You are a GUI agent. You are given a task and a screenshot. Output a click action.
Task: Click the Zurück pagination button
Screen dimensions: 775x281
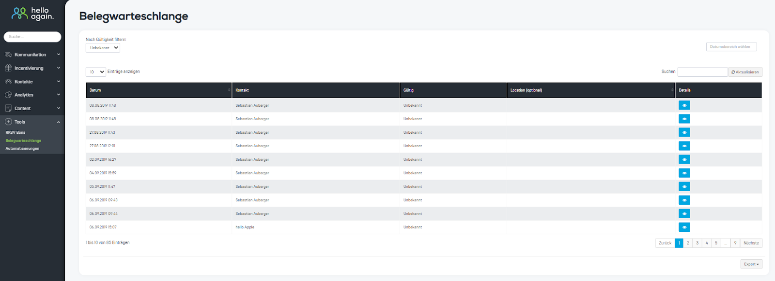665,243
